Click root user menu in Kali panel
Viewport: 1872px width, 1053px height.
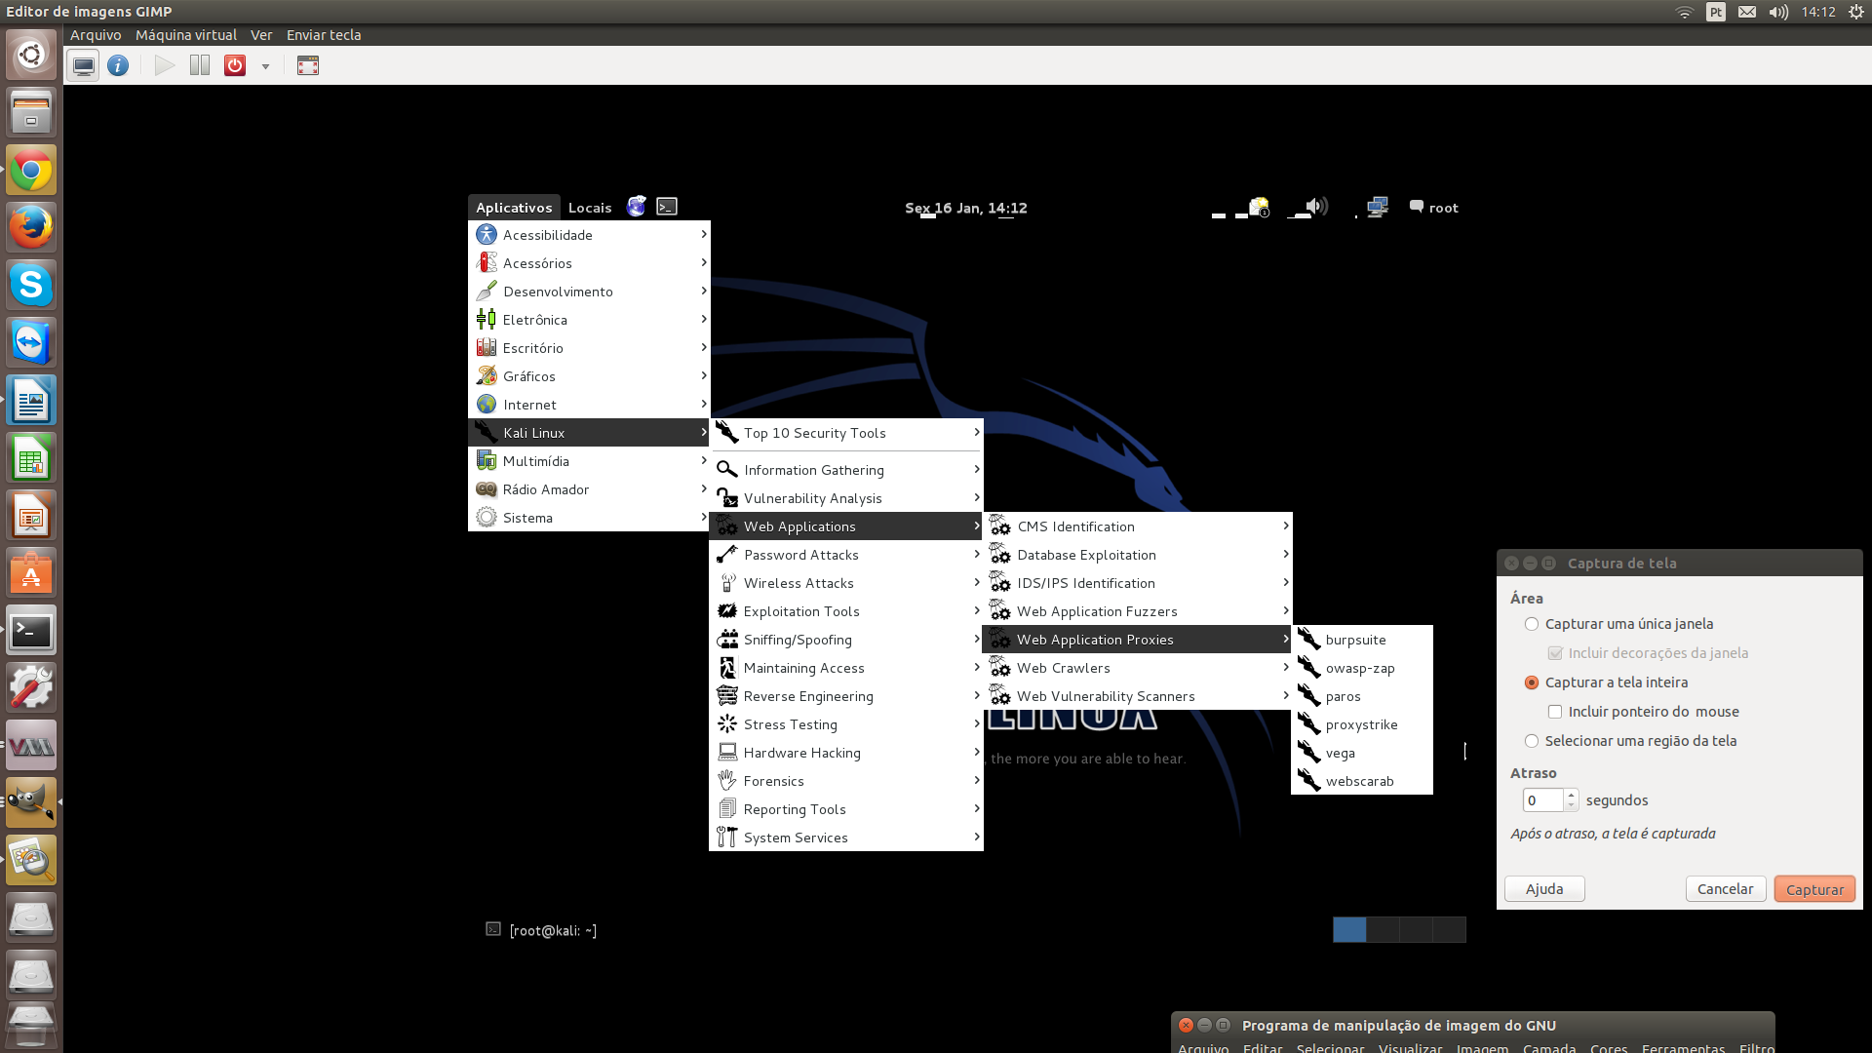coord(1433,208)
